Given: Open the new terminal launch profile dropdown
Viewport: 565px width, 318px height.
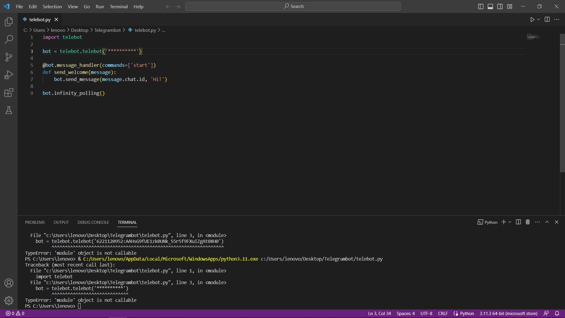Looking at the screenshot, I should (x=510, y=222).
